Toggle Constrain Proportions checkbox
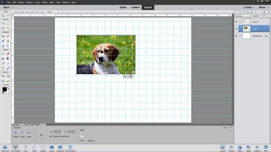 tap(51, 136)
